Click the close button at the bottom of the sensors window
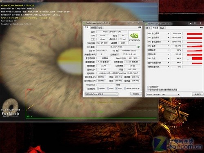Image resolution: width=204 pixels, height=153 pixels. pos(197,94)
